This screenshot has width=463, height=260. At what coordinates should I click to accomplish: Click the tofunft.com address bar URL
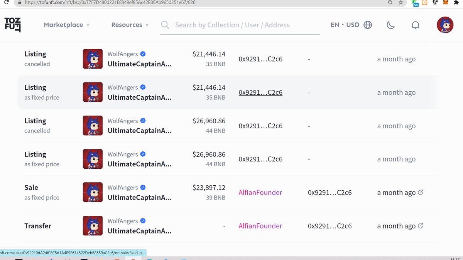(110, 2)
